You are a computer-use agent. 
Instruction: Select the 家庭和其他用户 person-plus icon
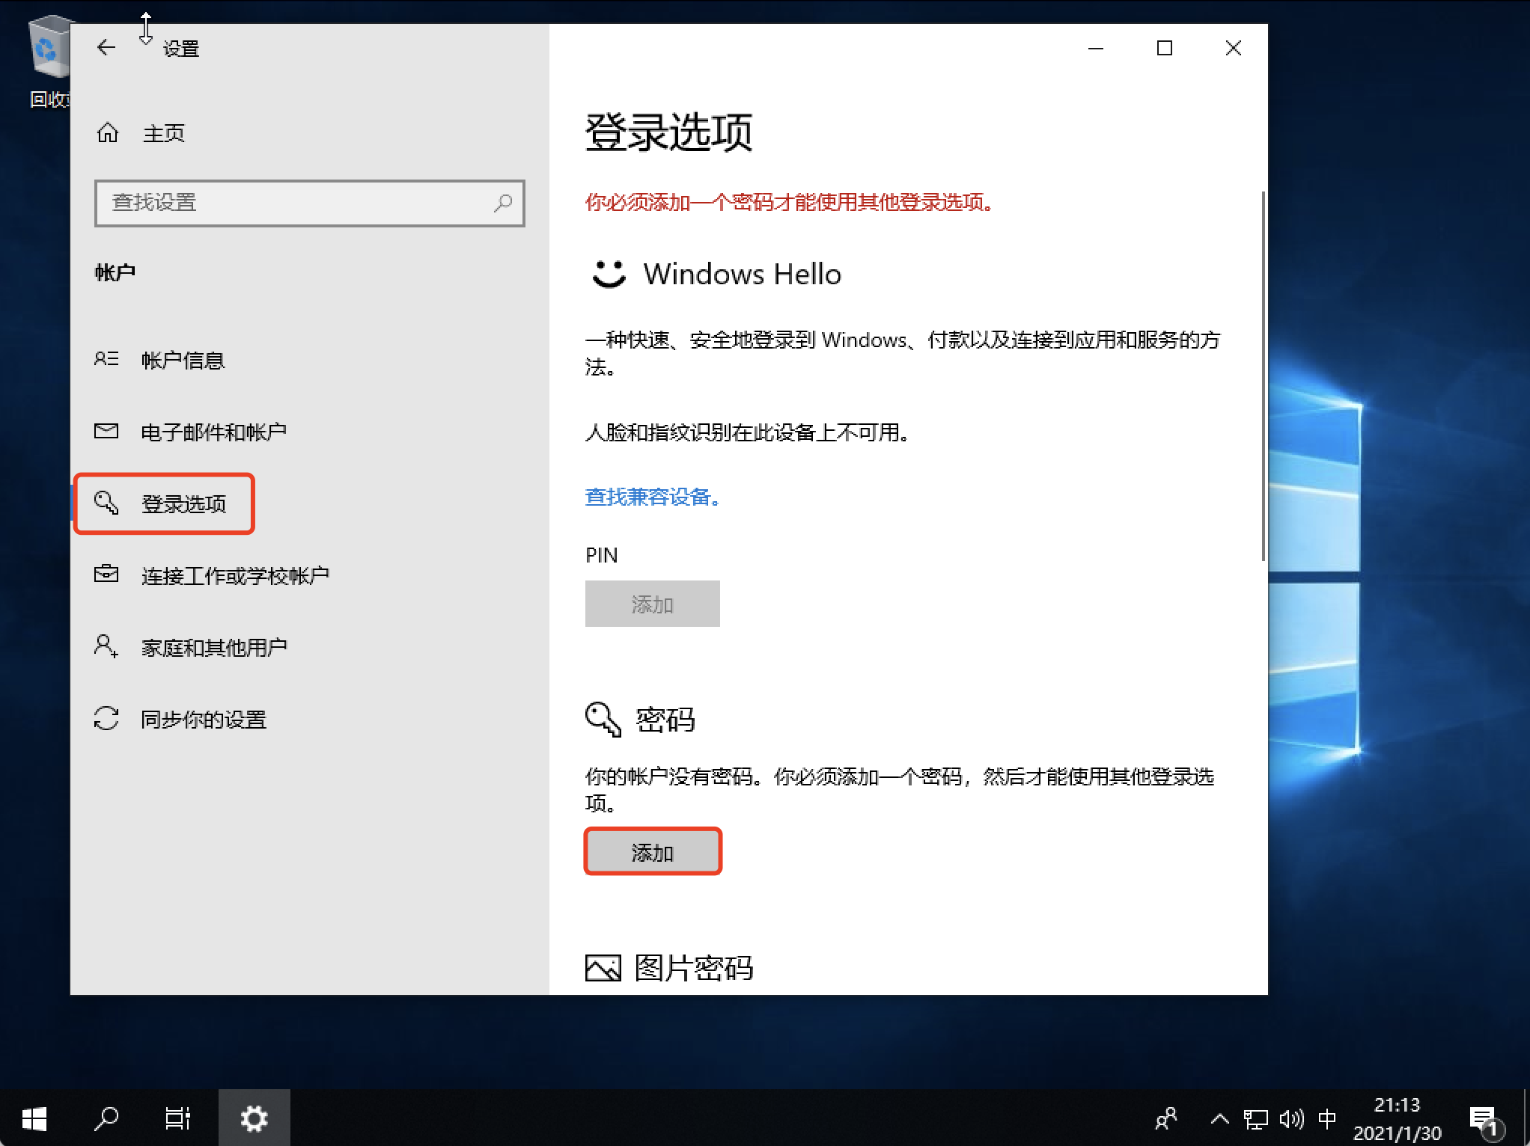tap(106, 646)
